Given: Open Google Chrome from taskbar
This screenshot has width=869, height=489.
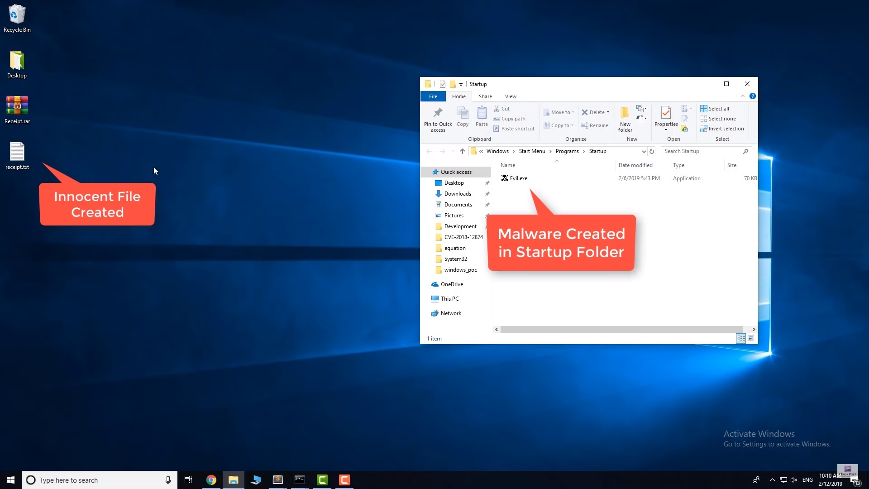Looking at the screenshot, I should [x=211, y=480].
